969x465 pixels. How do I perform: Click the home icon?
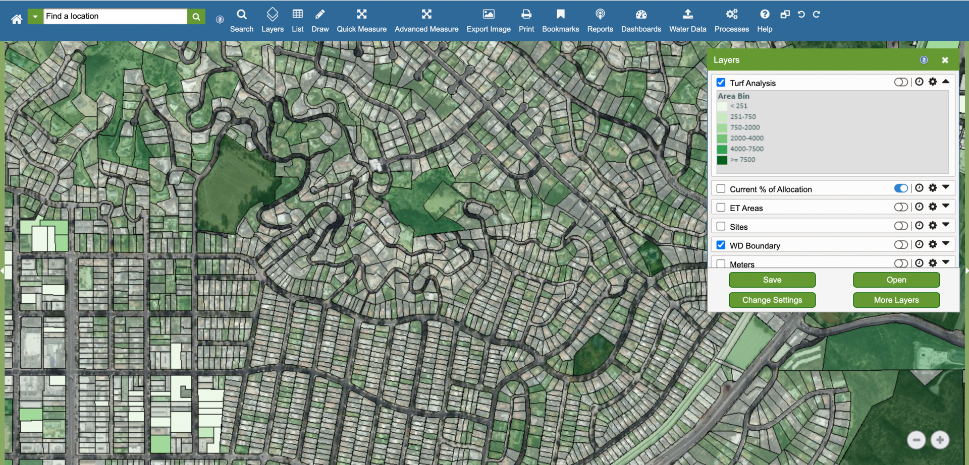(x=17, y=19)
